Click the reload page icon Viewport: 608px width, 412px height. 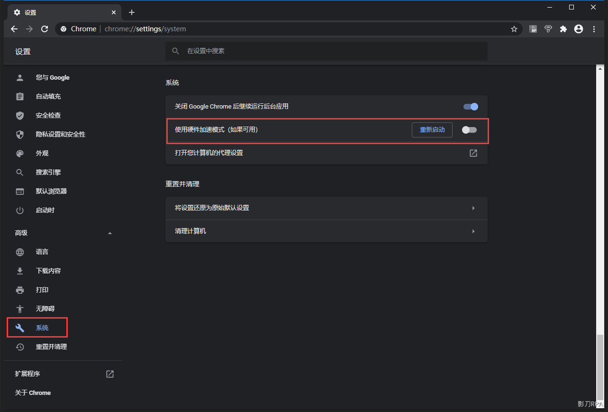[x=45, y=29]
